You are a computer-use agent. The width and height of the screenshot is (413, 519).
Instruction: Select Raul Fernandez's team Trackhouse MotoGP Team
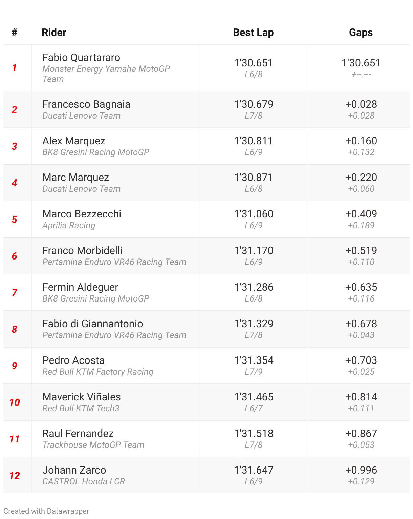coord(93,445)
